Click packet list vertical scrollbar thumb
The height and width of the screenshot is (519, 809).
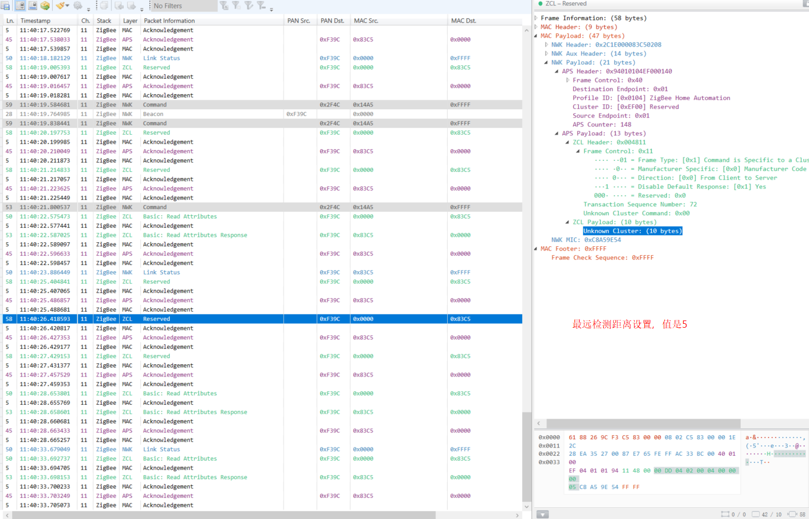[x=527, y=457]
